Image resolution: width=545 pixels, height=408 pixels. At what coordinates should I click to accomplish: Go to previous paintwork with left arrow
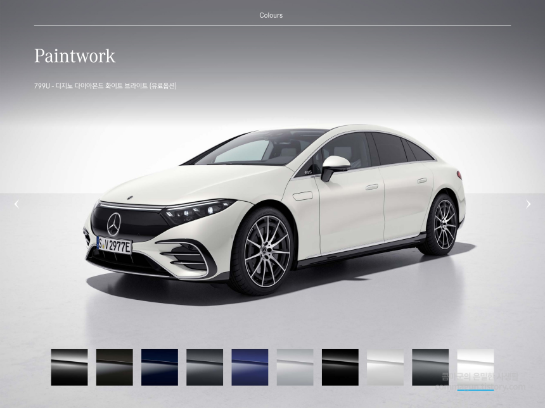click(x=16, y=204)
